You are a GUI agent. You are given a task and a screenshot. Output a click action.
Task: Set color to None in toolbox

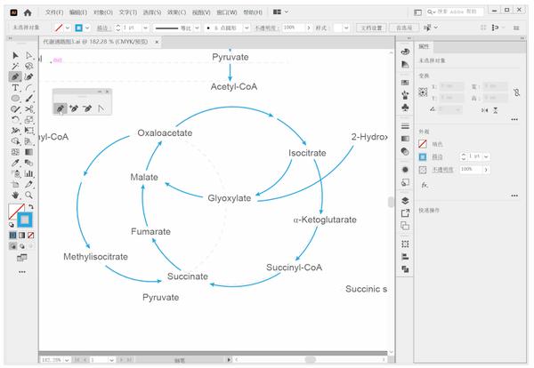click(31, 236)
